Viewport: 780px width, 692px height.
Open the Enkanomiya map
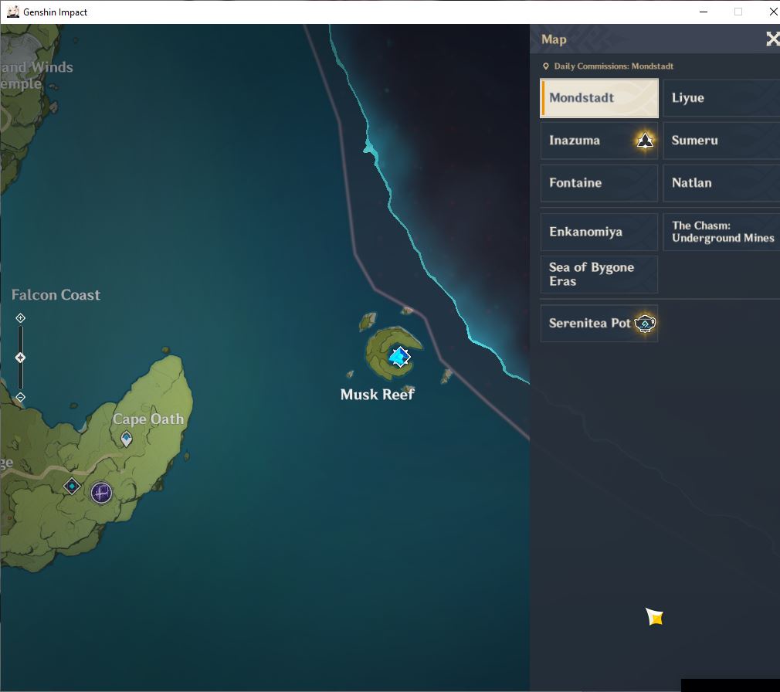pyautogui.click(x=599, y=232)
